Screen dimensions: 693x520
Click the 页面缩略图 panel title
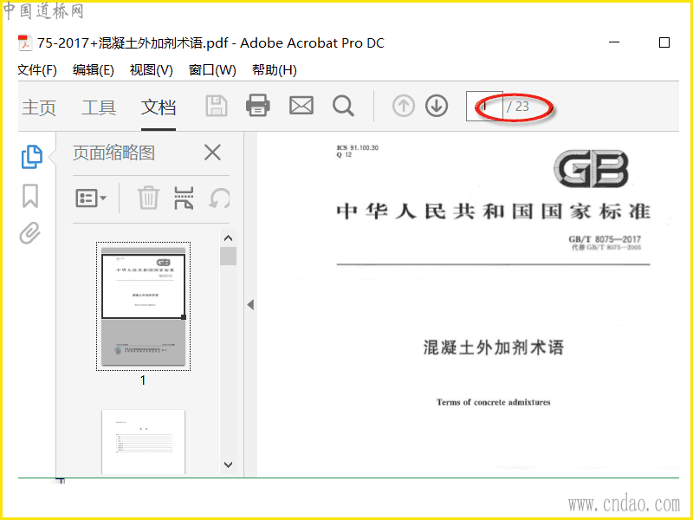click(x=114, y=153)
